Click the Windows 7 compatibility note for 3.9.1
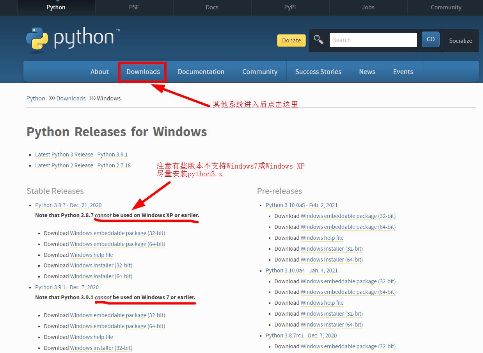 (x=115, y=297)
